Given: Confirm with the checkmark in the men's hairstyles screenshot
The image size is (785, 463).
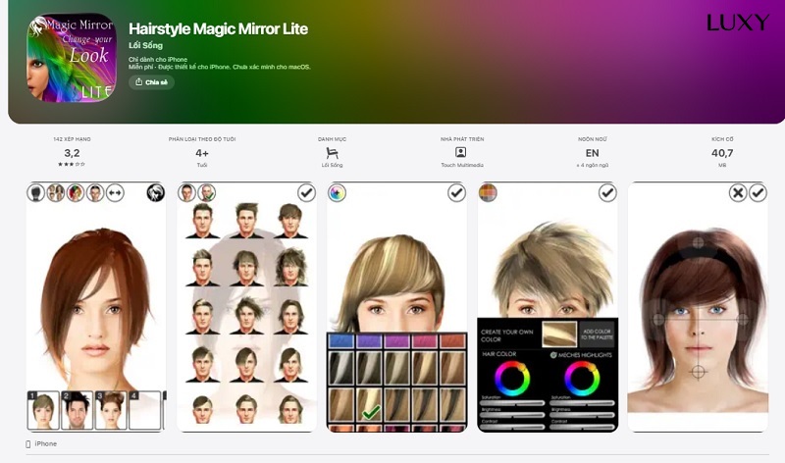Looking at the screenshot, I should 306,192.
